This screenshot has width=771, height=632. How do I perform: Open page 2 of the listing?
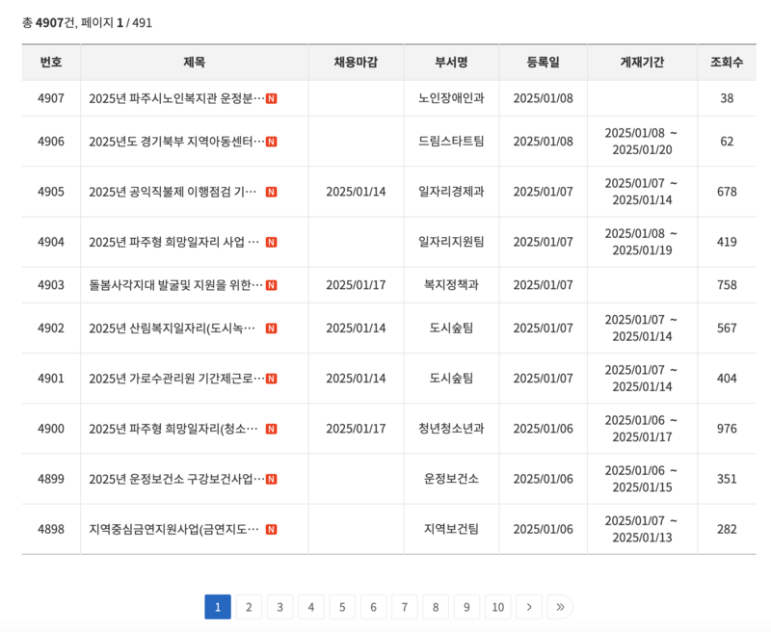[250, 607]
